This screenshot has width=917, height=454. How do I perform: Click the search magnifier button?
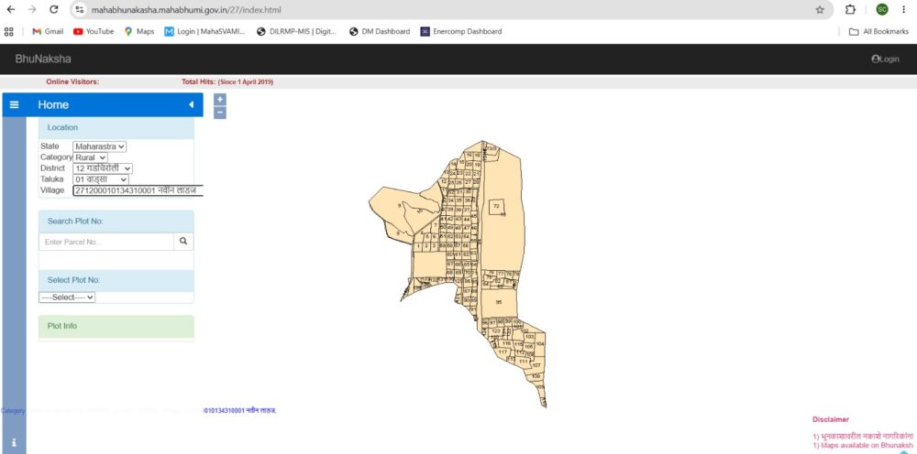pyautogui.click(x=183, y=242)
